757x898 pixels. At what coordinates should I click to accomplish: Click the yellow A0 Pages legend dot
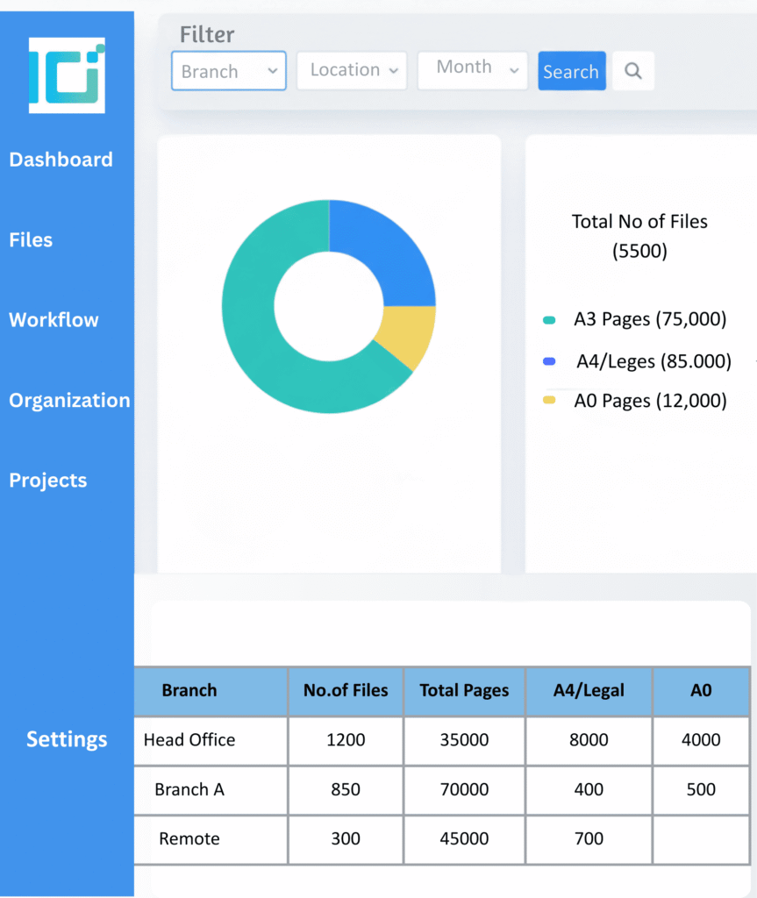point(550,401)
